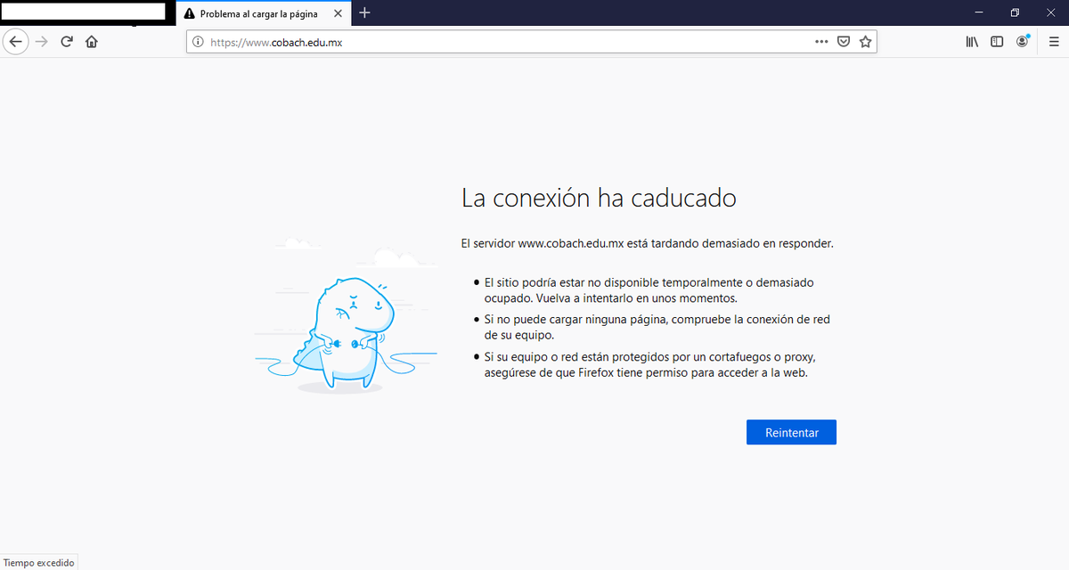Click the 'Tiempo excedido' status text

point(38,562)
